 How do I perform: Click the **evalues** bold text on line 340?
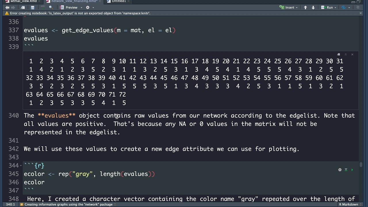click(x=57, y=116)
